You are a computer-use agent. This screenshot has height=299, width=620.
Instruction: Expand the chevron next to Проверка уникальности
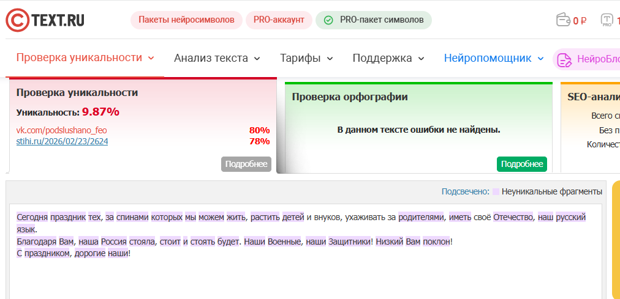pyautogui.click(x=151, y=58)
